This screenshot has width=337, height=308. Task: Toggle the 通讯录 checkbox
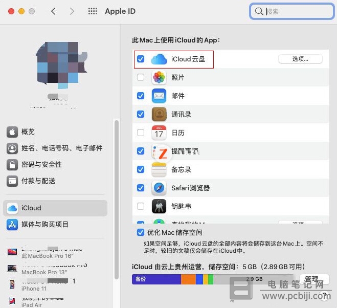pos(141,114)
